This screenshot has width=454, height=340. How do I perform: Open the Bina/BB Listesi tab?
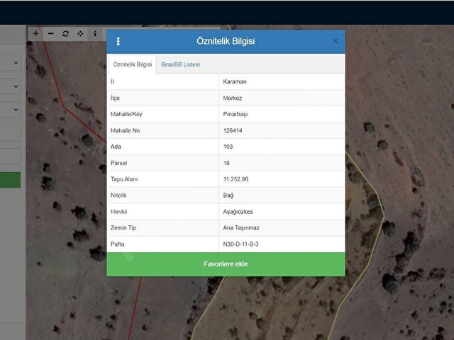pos(180,64)
